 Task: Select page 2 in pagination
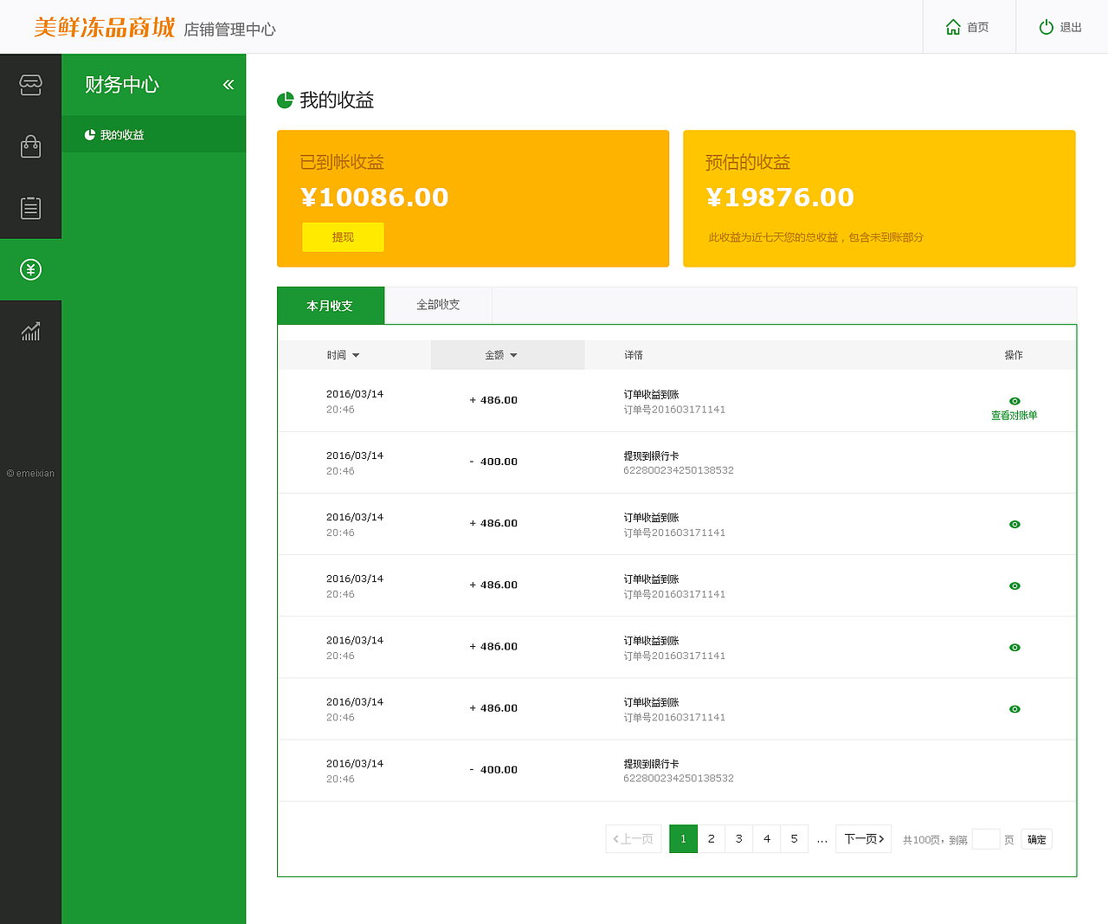(x=711, y=839)
